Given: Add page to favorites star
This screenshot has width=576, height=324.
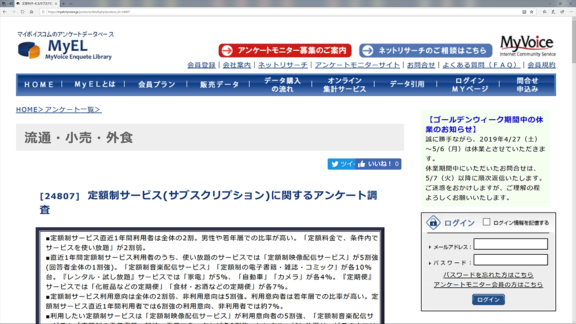Looking at the screenshot, I should click(x=531, y=12).
